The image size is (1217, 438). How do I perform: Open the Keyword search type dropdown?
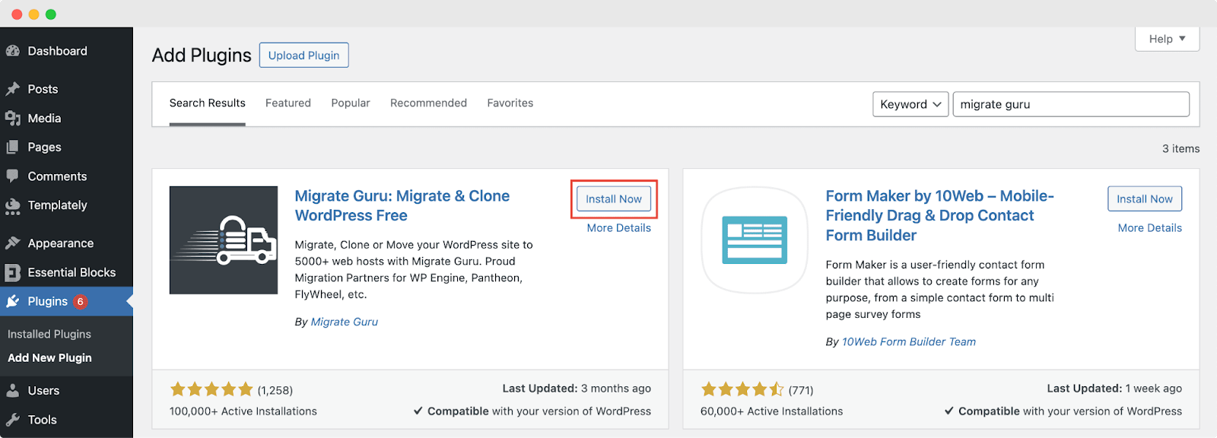(x=910, y=104)
